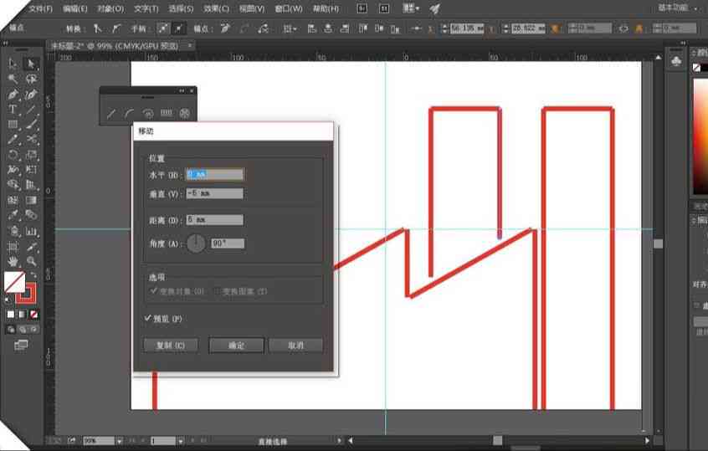The width and height of the screenshot is (708, 451).
Task: Select the Perspective Grid tool
Action: pos(31,185)
